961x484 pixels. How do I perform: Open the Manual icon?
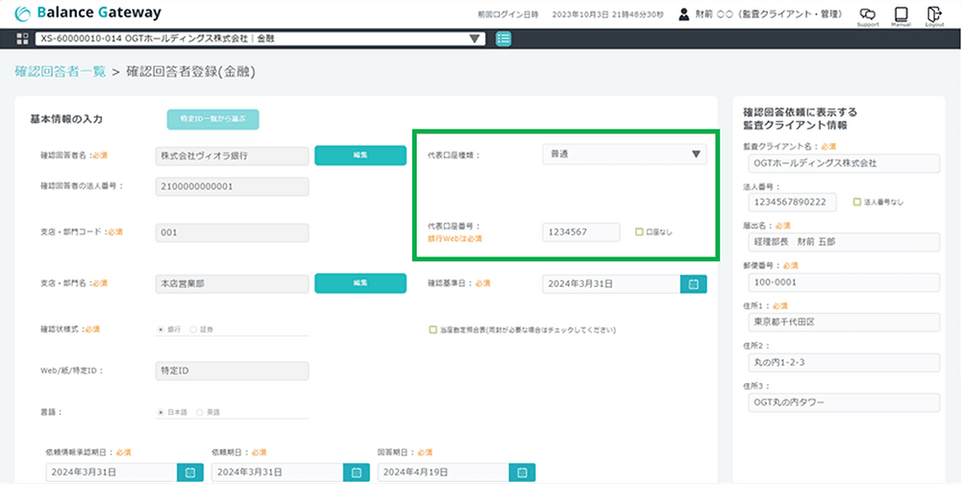900,14
